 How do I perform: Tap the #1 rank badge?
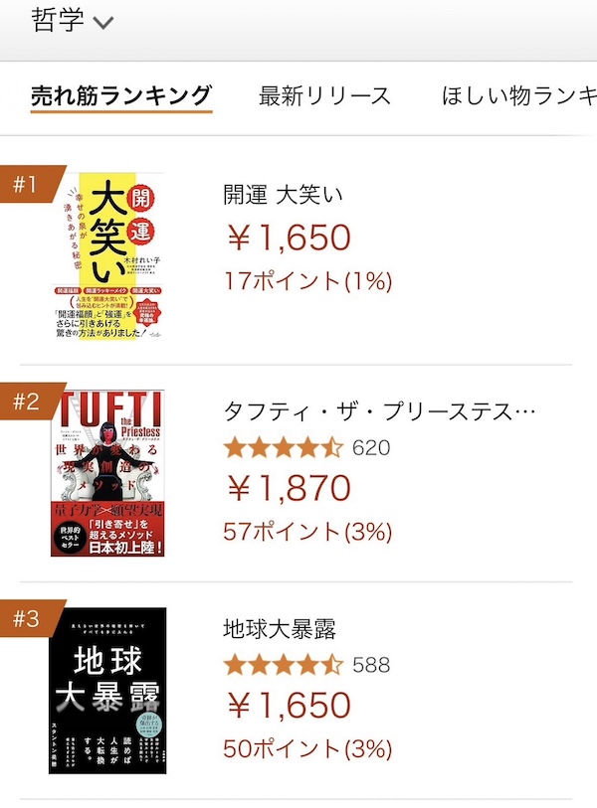click(x=26, y=184)
